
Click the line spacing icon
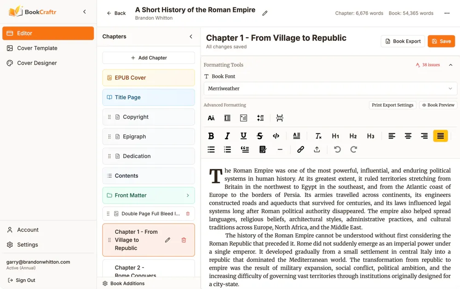pos(260,118)
